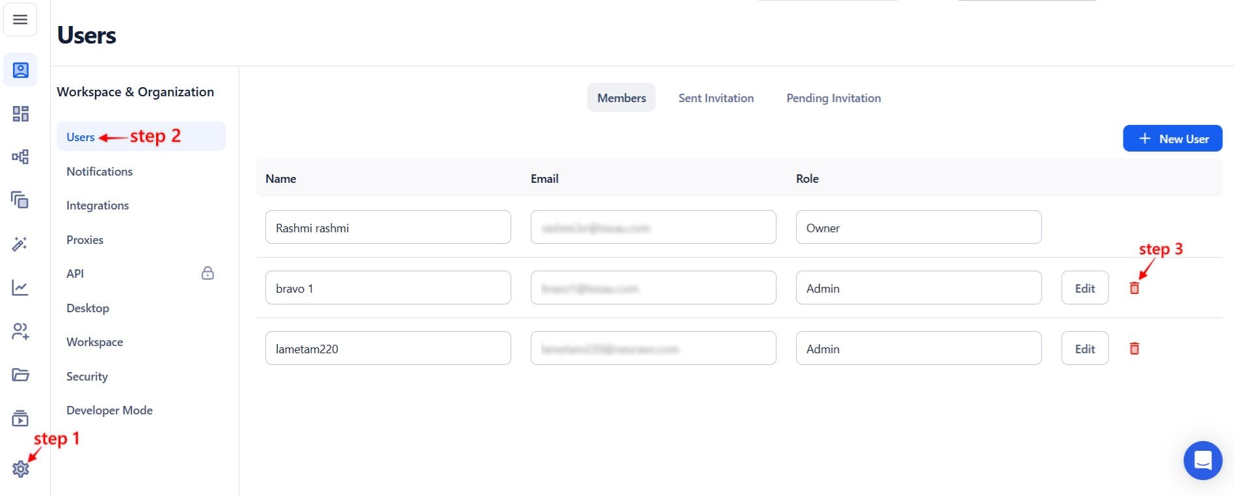Viewport: 1234px width, 497px height.
Task: Select the magic wand sidebar icon
Action: click(x=20, y=244)
